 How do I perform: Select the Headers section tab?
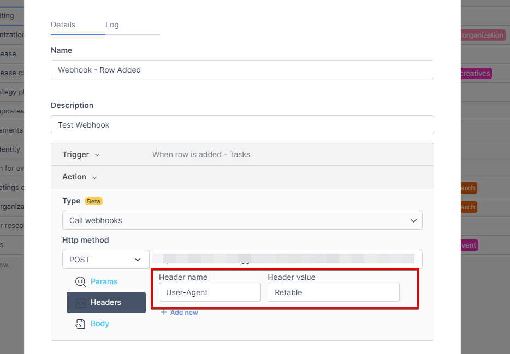tap(106, 302)
